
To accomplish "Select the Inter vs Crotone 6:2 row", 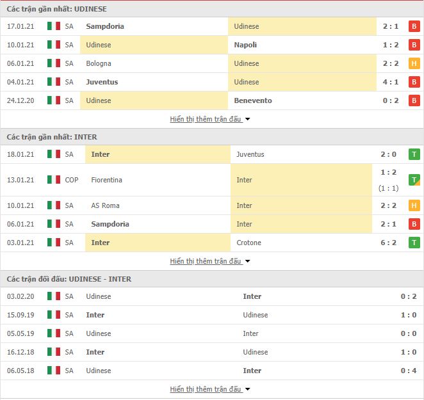I will pyautogui.click(x=212, y=243).
